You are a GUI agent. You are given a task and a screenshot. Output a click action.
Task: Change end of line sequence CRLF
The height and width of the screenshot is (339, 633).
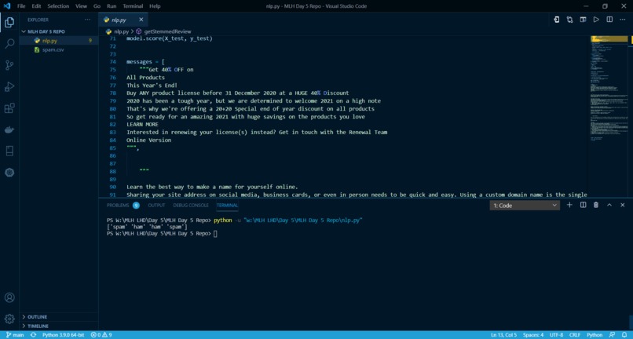coord(575,335)
